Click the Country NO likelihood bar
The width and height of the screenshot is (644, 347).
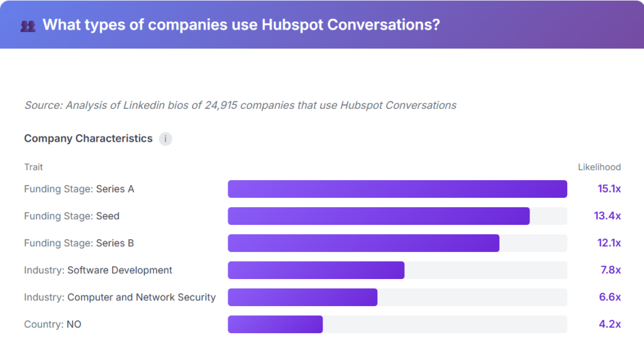coord(275,324)
